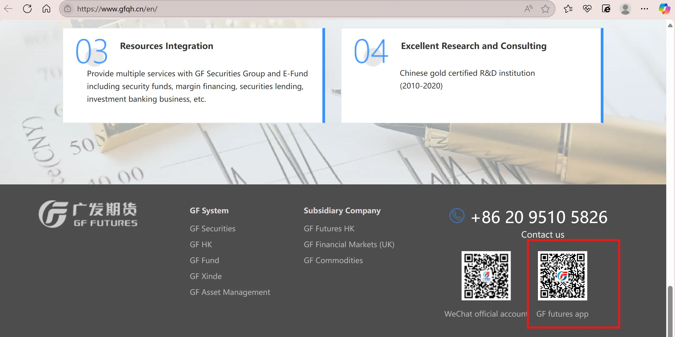Image resolution: width=675 pixels, height=337 pixels.
Task: Click the WeChat official account QR code
Action: 486,276
